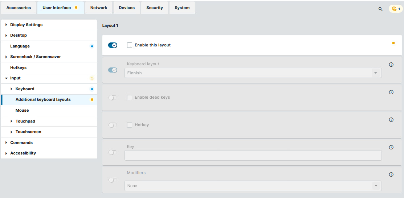Click the search magnifier icon
The width and height of the screenshot is (404, 198).
point(380,9)
